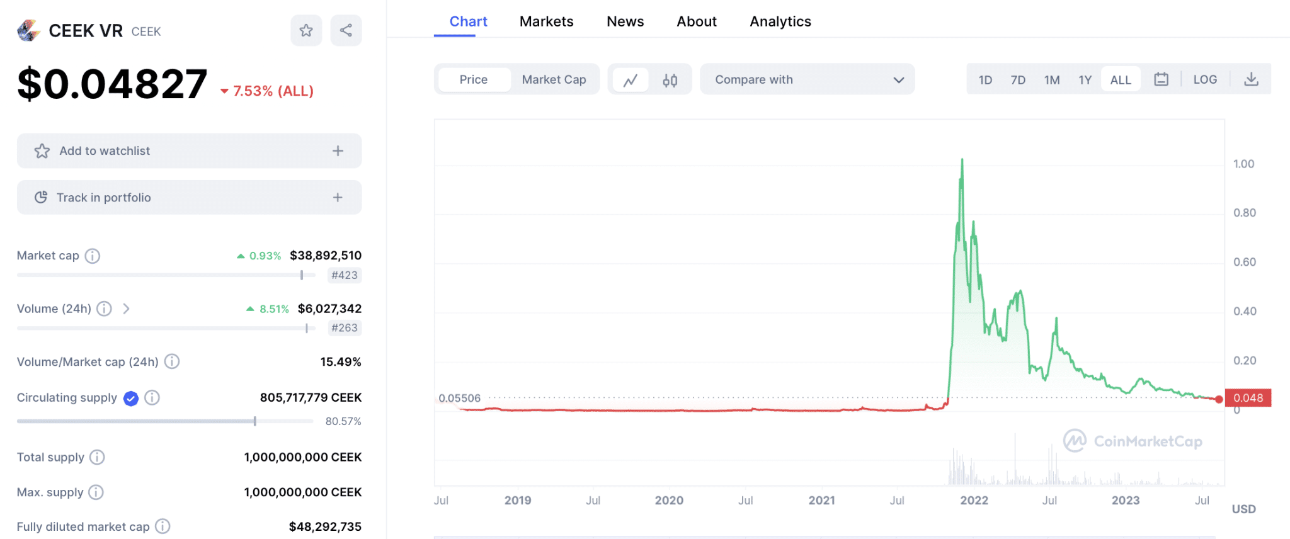1290x539 pixels.
Task: Switch to line chart view icon
Action: click(x=631, y=80)
